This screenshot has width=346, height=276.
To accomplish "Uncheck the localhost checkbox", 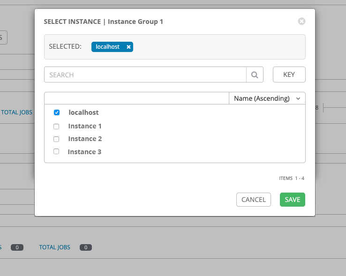I will coord(57,112).
